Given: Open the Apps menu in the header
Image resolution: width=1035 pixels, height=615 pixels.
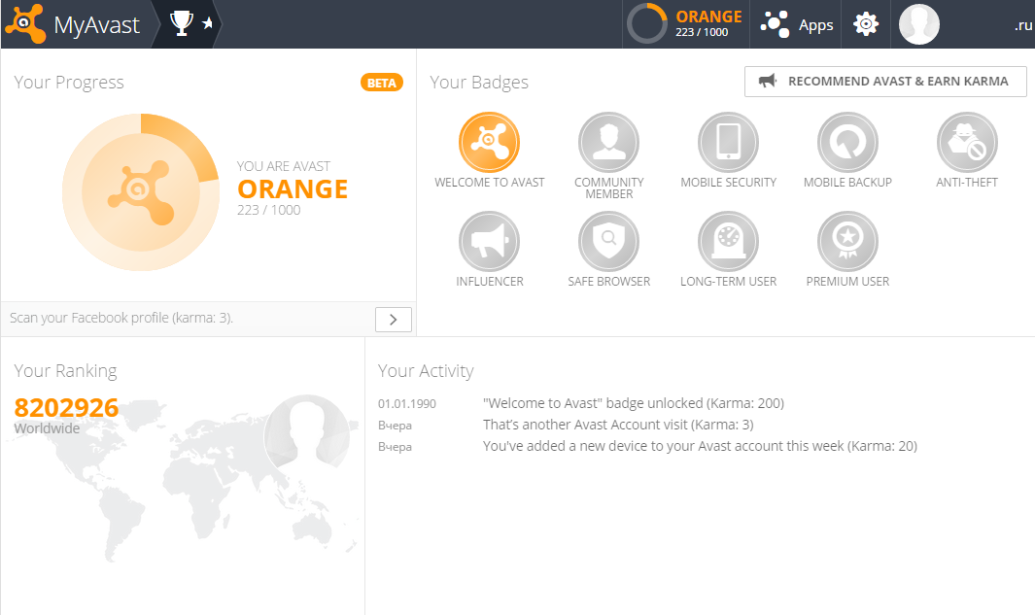Looking at the screenshot, I should (x=796, y=24).
